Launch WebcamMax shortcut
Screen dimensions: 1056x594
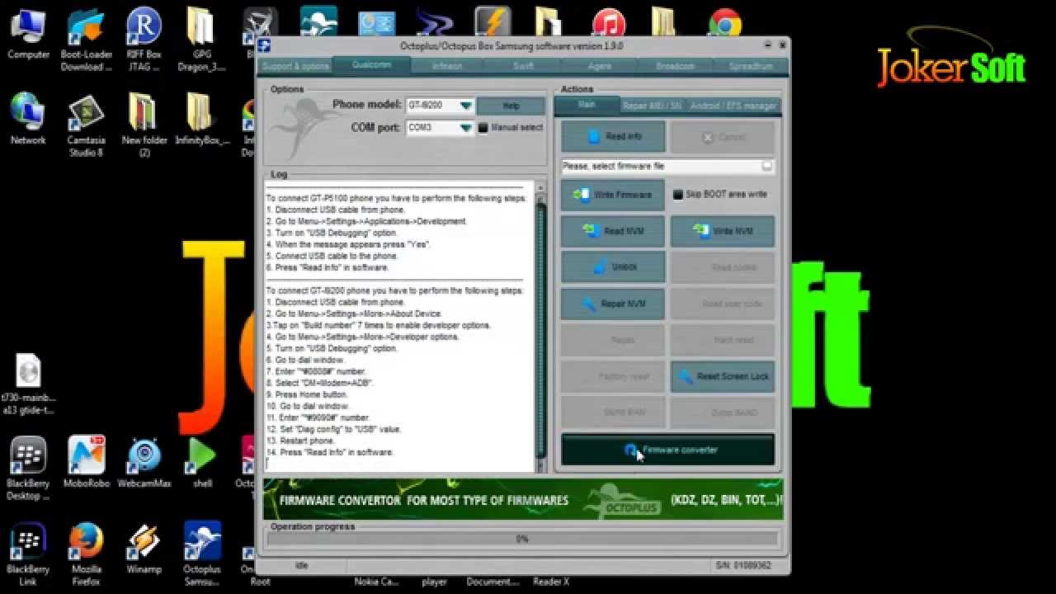point(144,462)
